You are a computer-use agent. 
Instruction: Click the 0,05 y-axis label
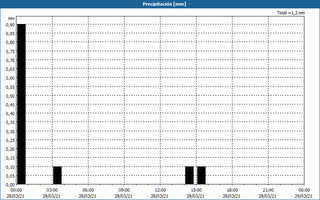10,176
